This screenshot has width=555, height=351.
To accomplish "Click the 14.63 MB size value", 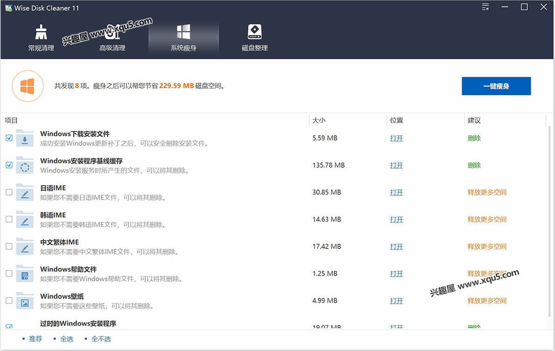I will 327,219.
